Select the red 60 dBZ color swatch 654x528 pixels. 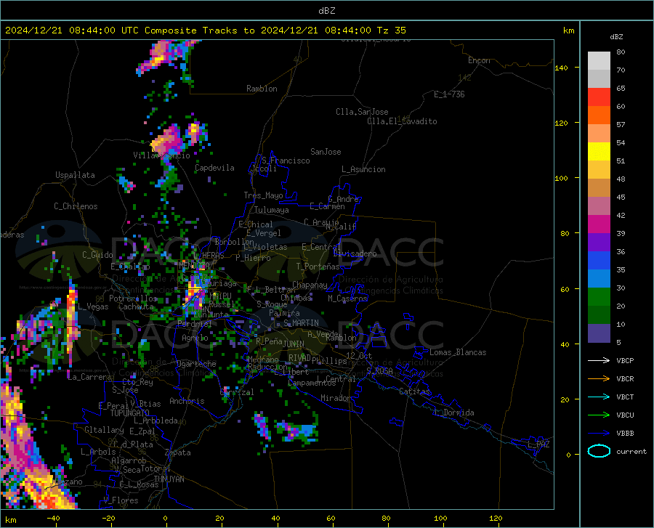599,97
